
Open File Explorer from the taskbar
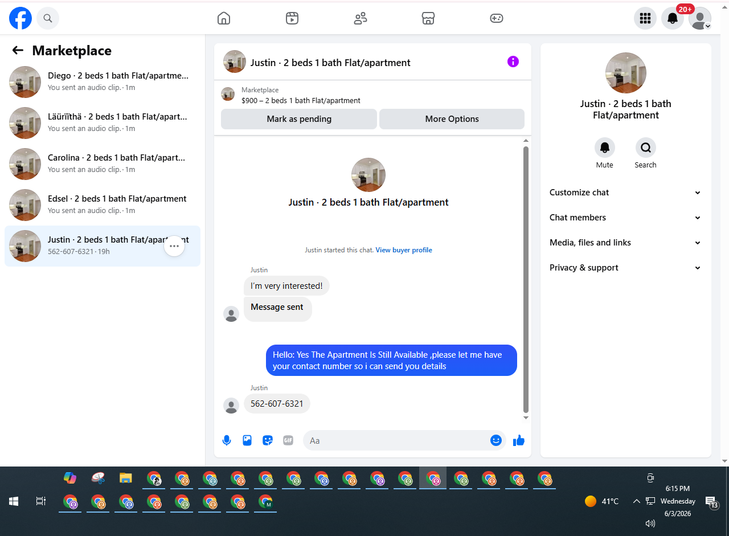pyautogui.click(x=126, y=478)
